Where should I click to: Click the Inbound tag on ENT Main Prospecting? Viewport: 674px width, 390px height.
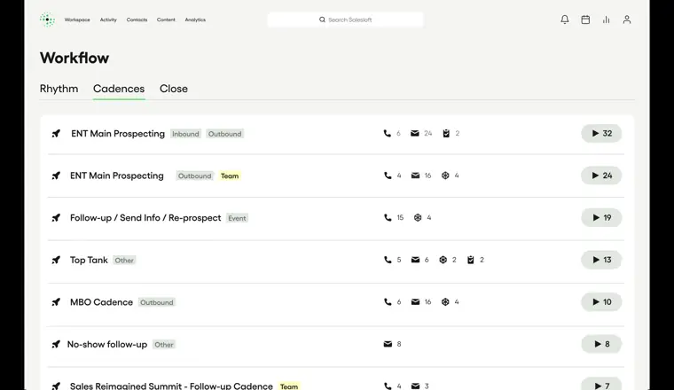(x=185, y=134)
